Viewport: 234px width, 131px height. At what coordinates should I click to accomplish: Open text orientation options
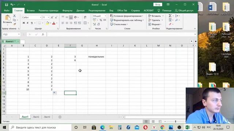tap(76, 17)
